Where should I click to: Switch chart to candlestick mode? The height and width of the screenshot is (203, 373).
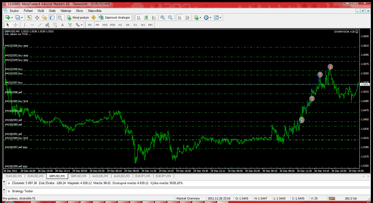tap(146, 17)
